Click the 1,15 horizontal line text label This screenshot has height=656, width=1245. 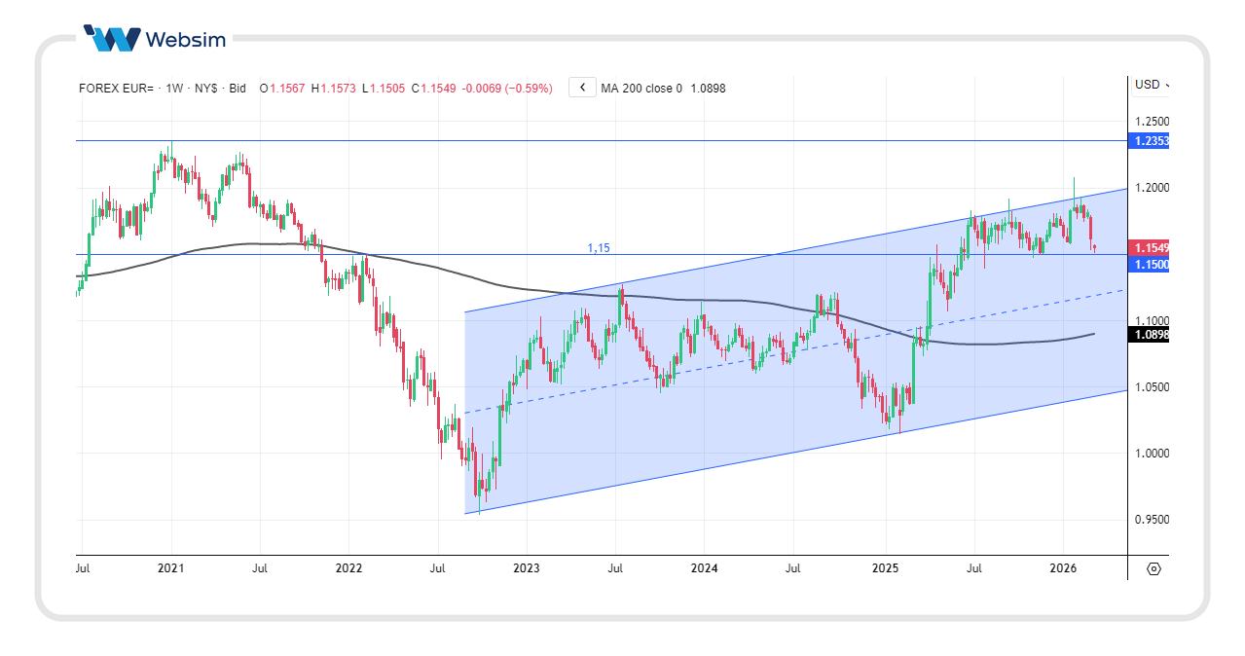(599, 248)
